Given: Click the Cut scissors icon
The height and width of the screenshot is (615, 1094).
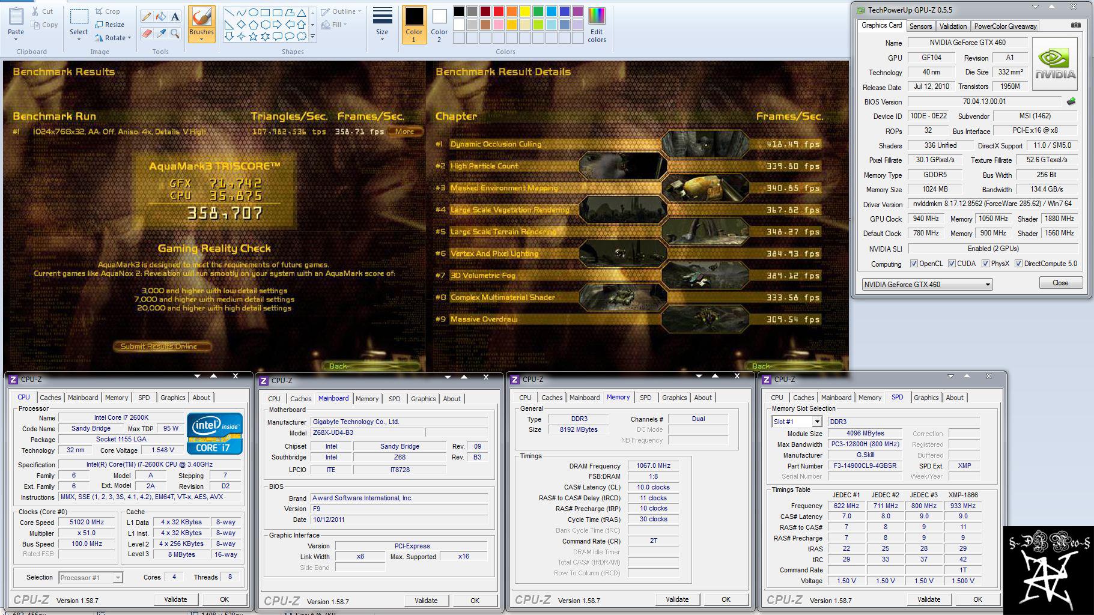Looking at the screenshot, I should pos(36,11).
